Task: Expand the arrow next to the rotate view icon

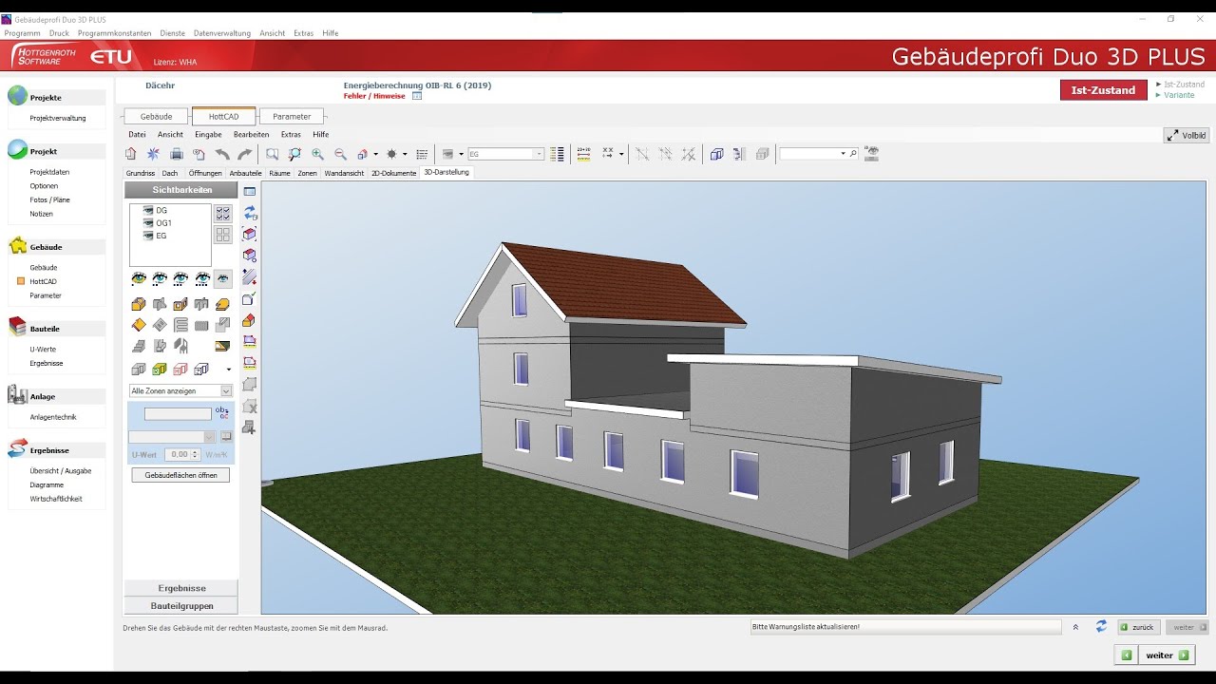Action: [x=375, y=154]
